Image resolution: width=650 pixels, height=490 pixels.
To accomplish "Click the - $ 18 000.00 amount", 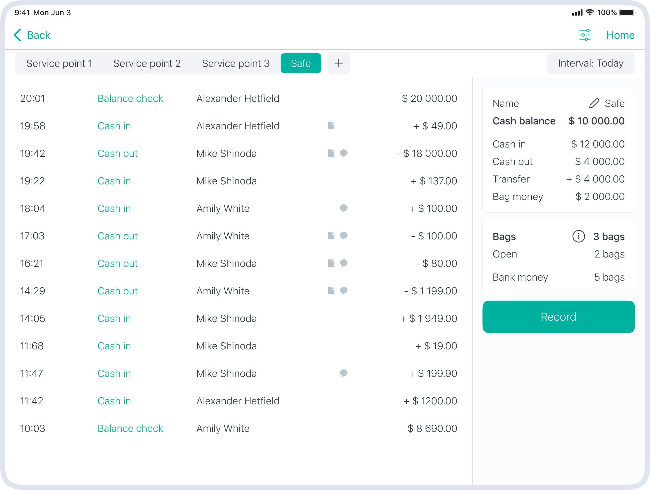I will 427,153.
